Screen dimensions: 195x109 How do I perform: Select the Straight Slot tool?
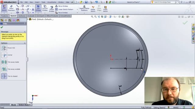(18, 12)
